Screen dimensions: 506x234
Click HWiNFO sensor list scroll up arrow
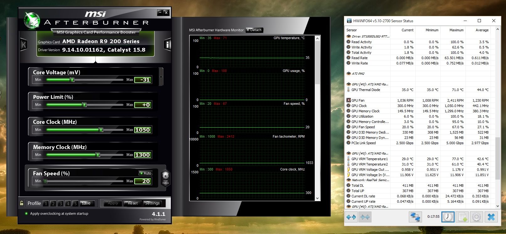498,29
